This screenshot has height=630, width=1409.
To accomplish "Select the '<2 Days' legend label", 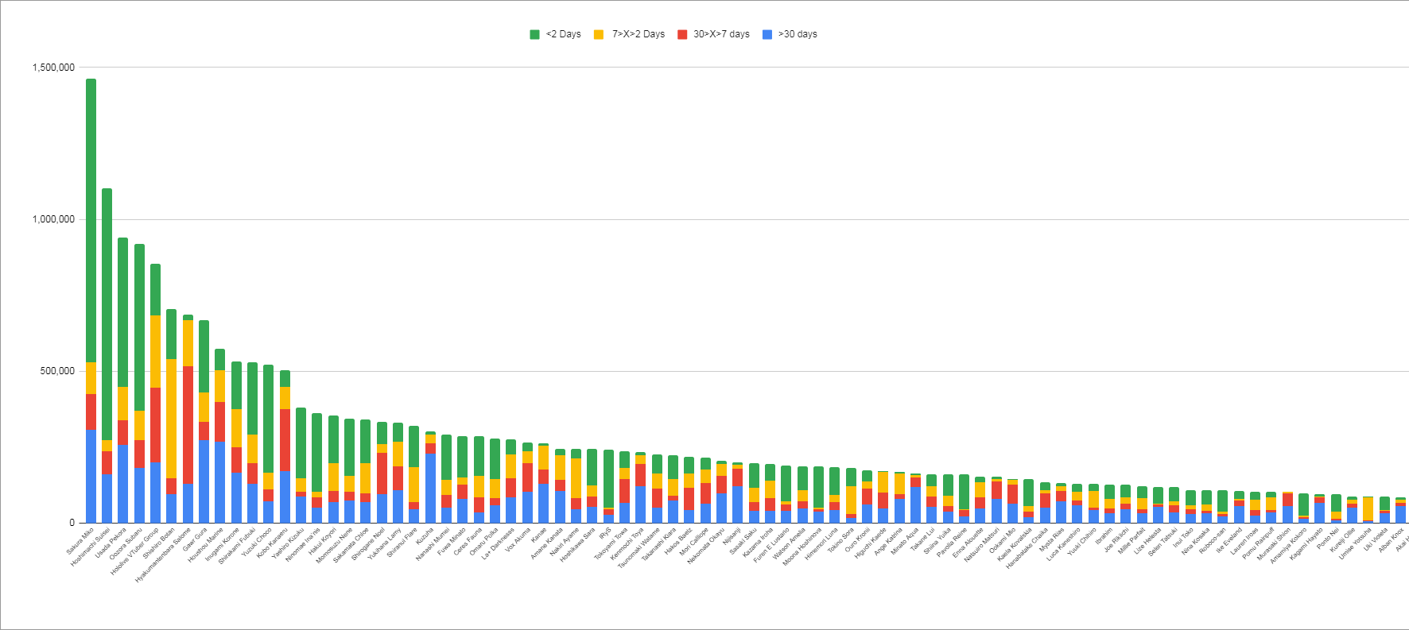I will [563, 34].
